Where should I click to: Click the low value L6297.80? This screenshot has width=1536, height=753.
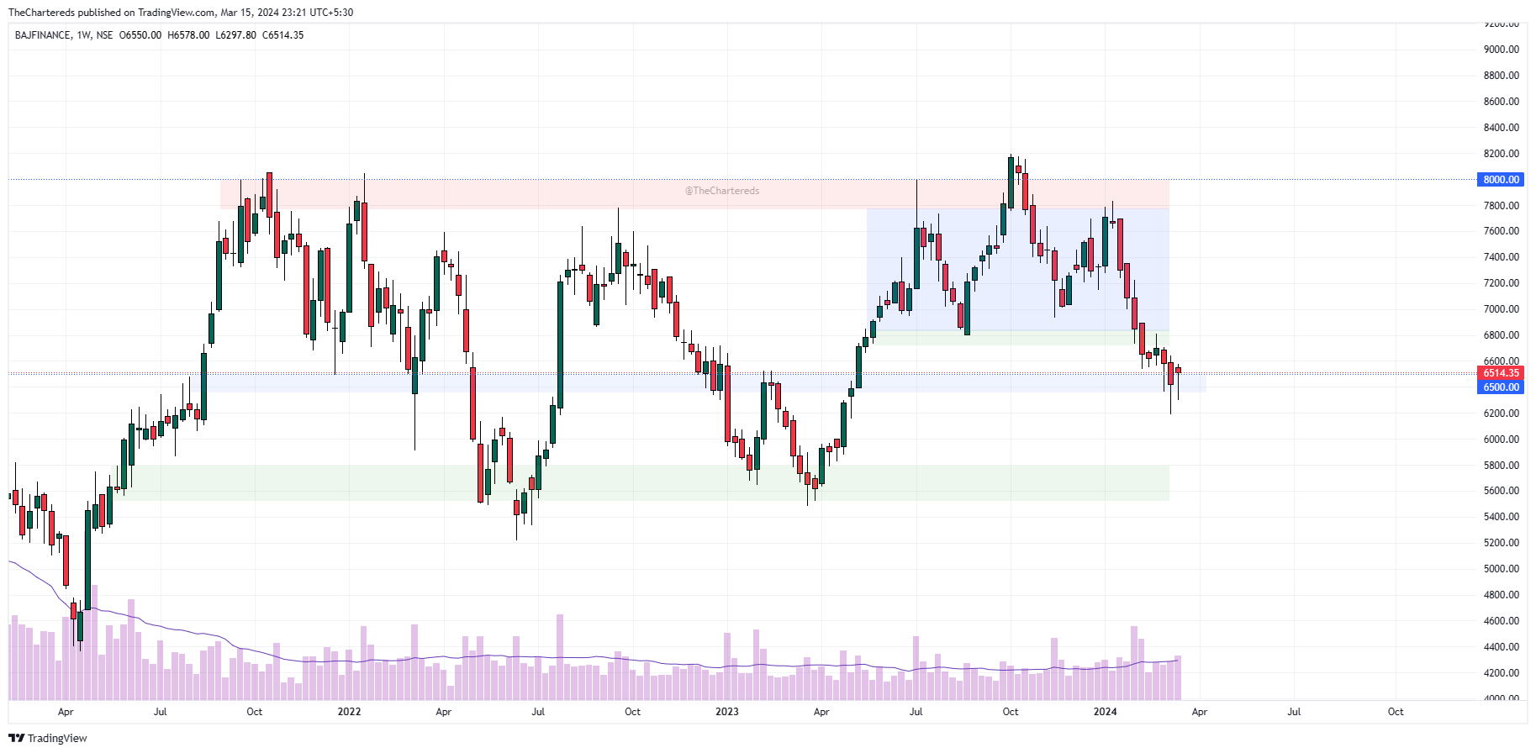[235, 35]
